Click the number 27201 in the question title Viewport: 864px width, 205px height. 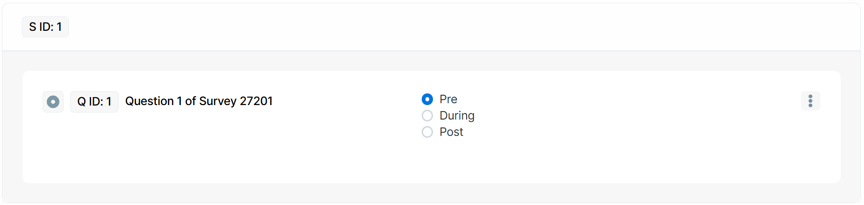click(256, 101)
